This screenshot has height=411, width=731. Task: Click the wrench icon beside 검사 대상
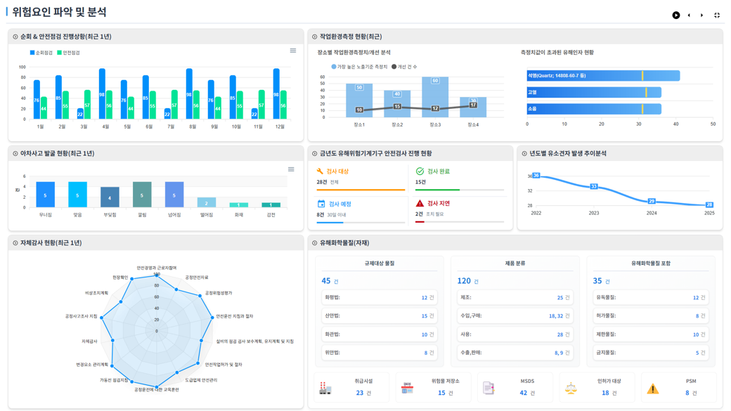[x=321, y=171]
